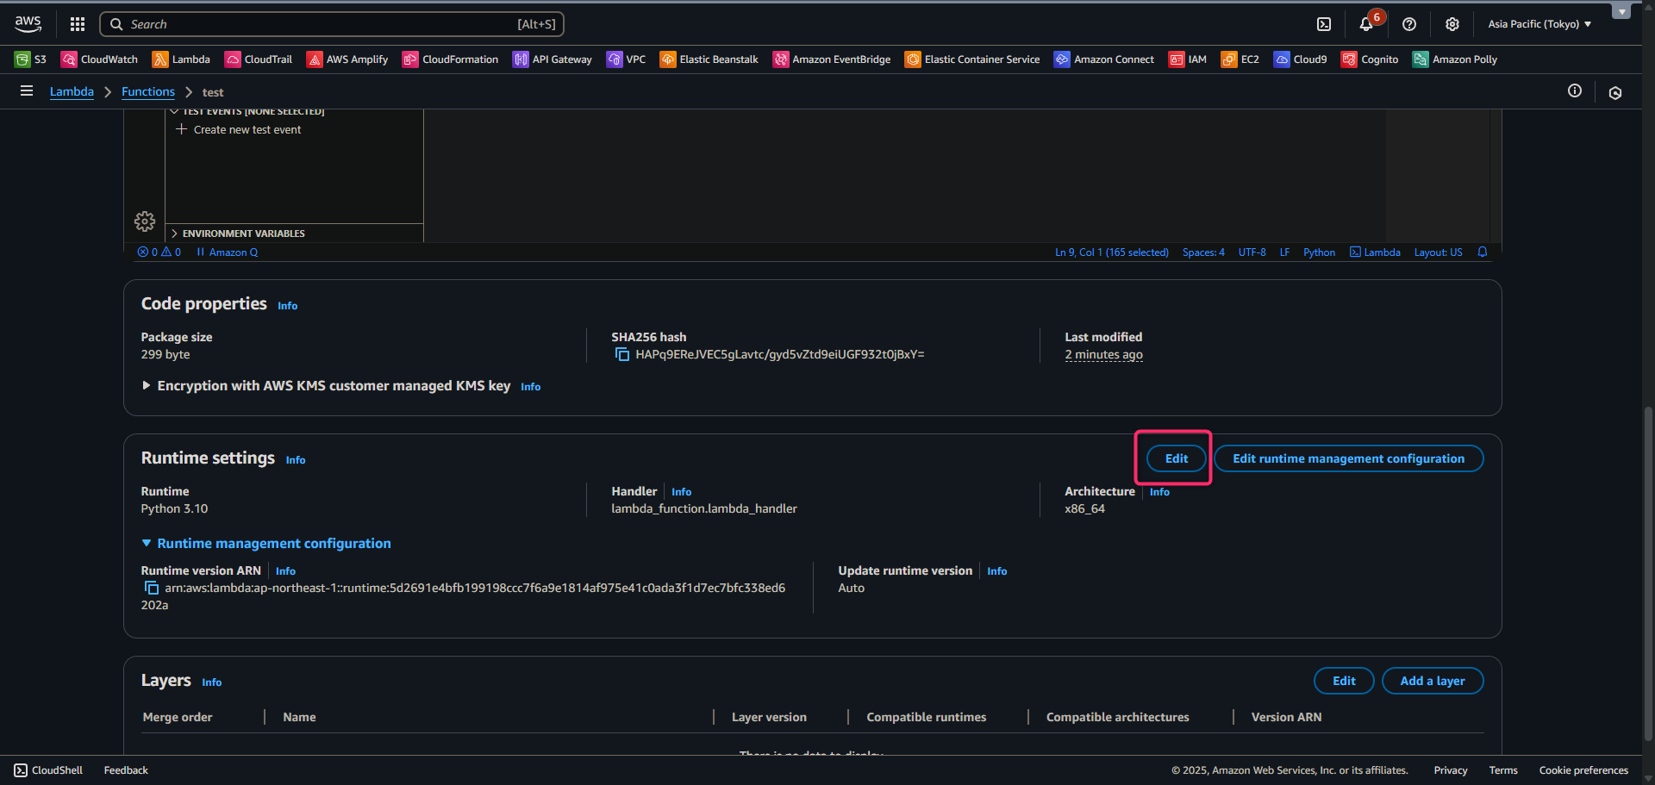Open notifications bell with 6 alerts
Image resolution: width=1655 pixels, height=785 pixels.
[x=1366, y=24]
